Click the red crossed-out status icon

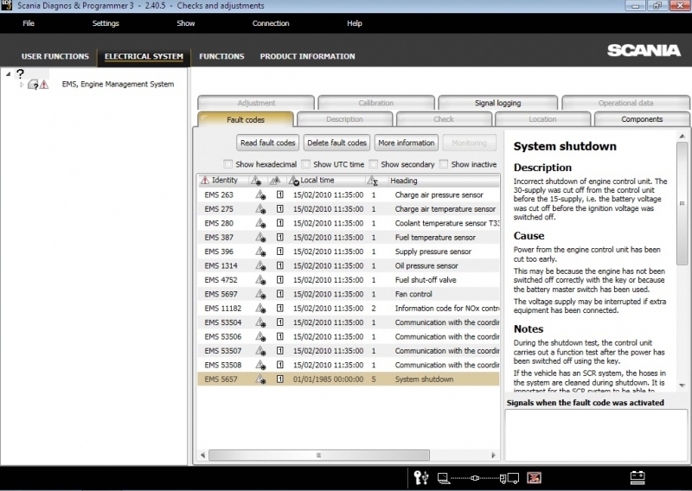534,478
